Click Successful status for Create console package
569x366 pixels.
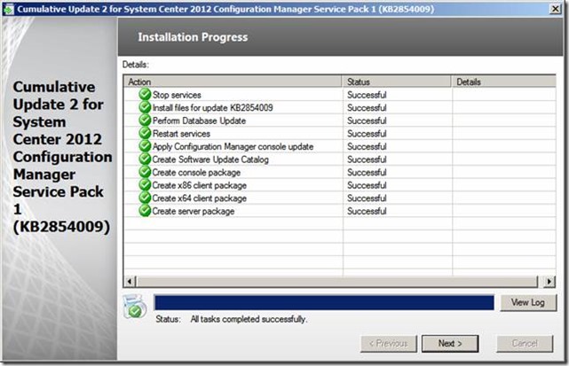click(367, 173)
